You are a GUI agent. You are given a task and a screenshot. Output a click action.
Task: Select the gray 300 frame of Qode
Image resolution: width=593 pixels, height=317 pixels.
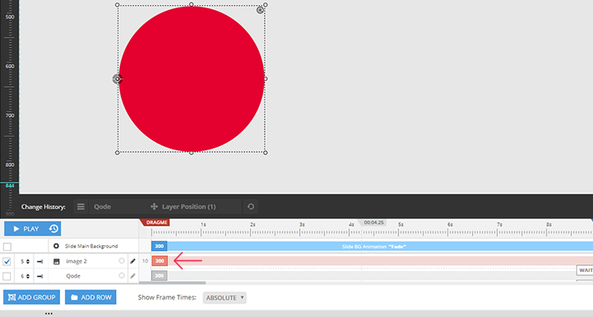click(160, 276)
